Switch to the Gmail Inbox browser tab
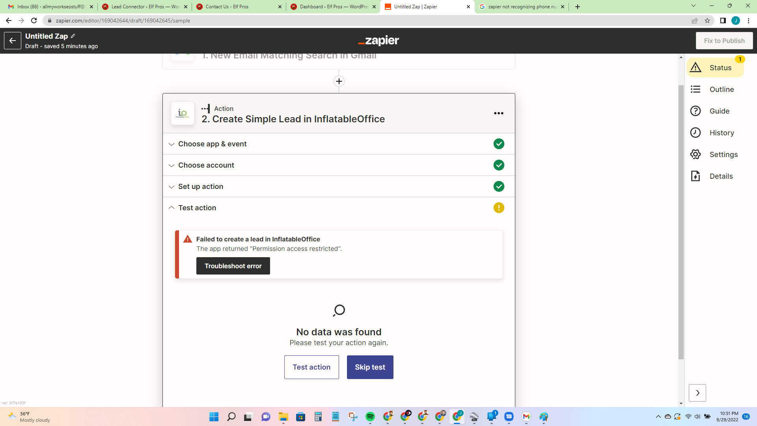 tap(50, 7)
